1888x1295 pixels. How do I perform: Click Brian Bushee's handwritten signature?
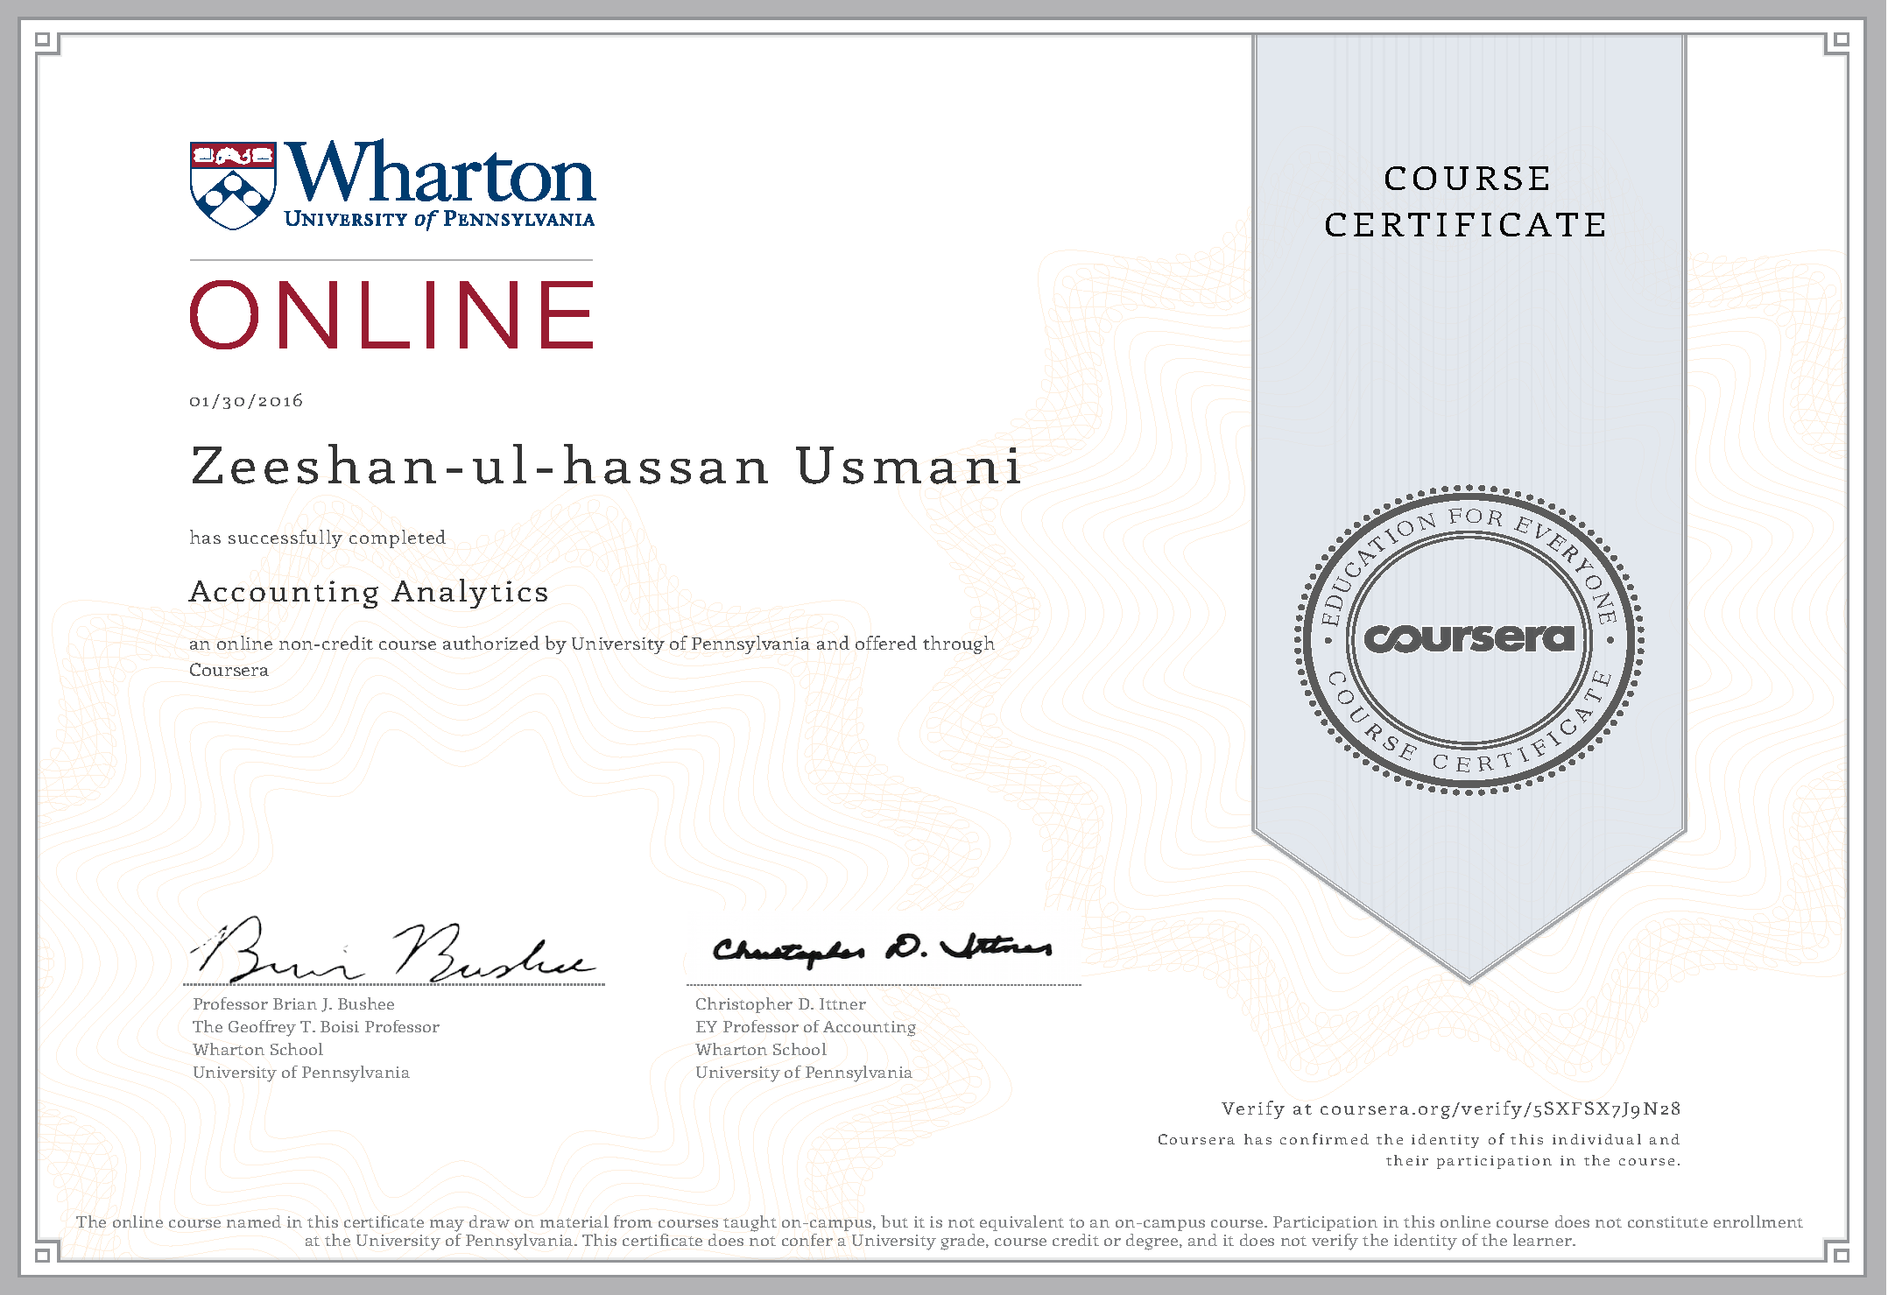394,950
